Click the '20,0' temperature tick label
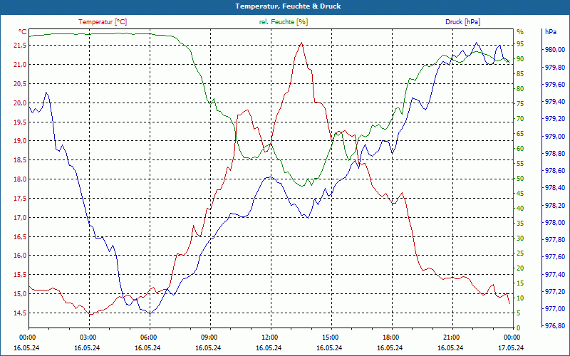 20,103
